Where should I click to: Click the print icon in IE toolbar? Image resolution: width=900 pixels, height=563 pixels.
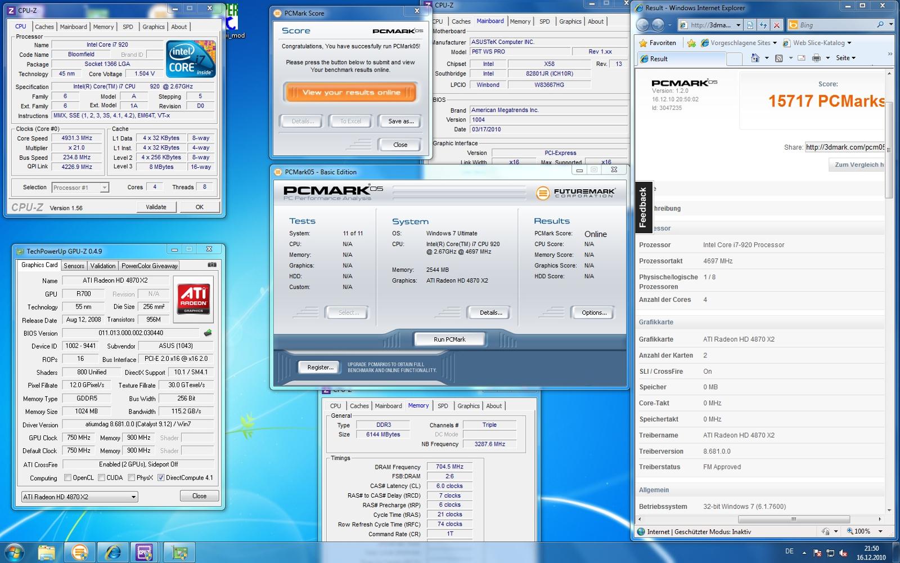(816, 58)
